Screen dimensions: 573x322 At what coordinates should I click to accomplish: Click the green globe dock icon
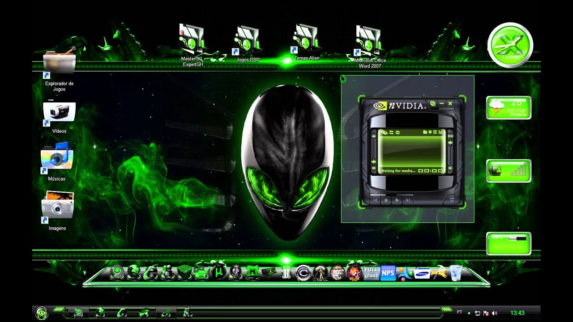134,272
